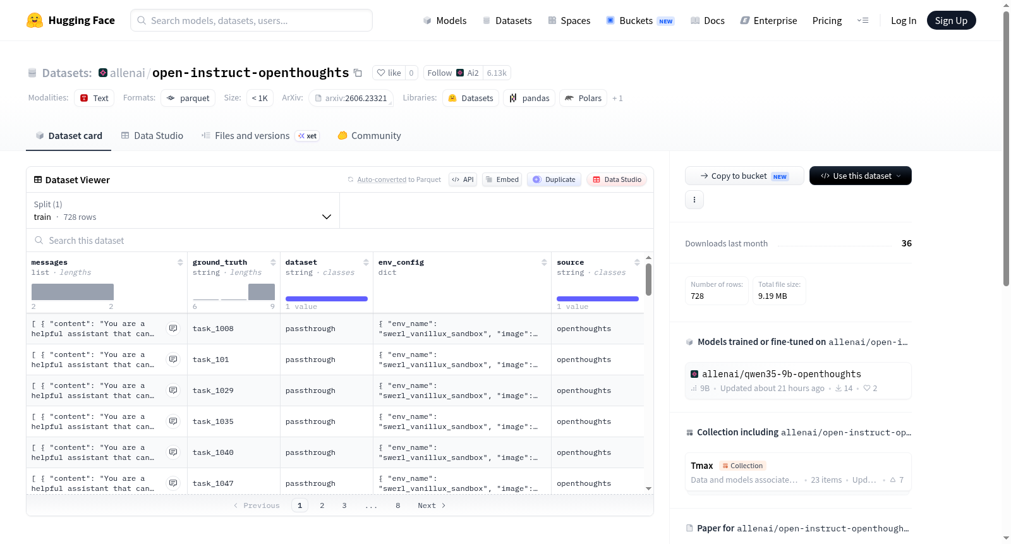
Task: Click the Embed button
Action: point(502,179)
